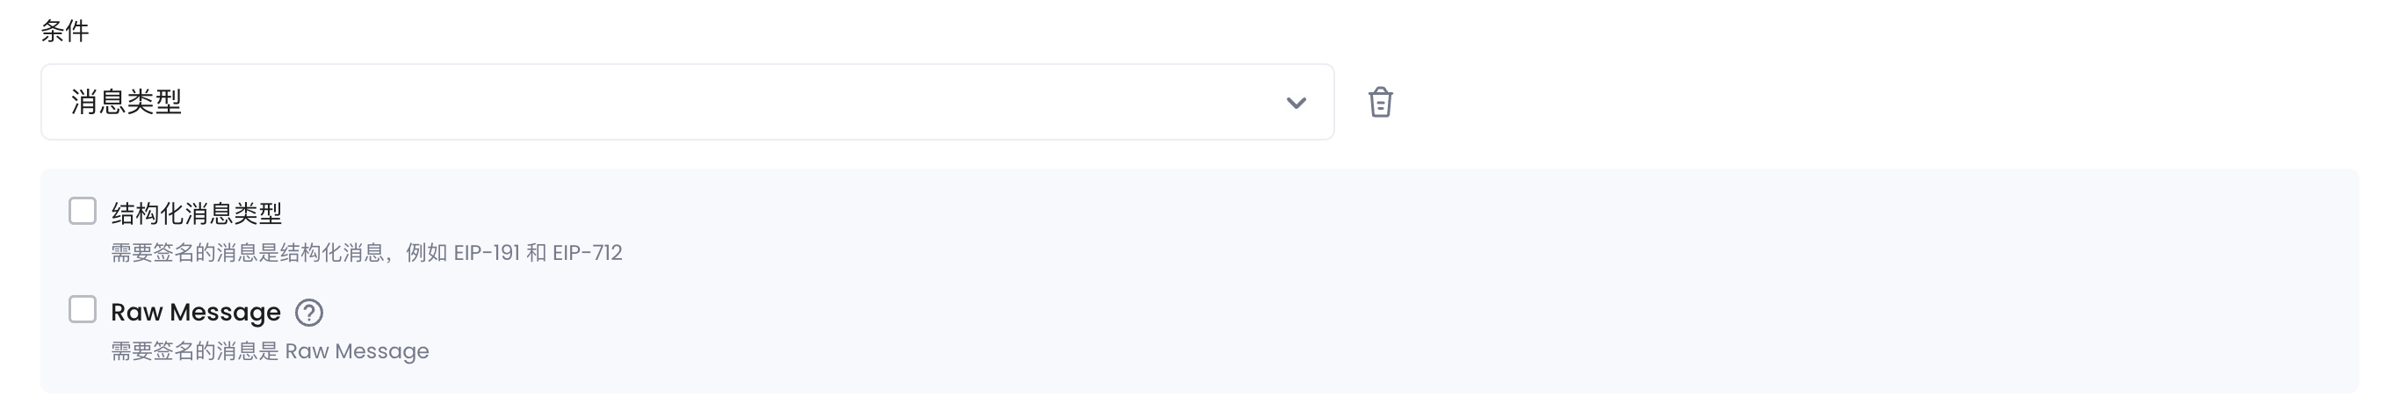Check the box next to 结构化消息类型
This screenshot has height=418, width=2384.
[x=83, y=211]
